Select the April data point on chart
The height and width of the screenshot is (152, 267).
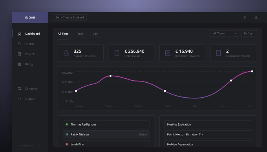coord(165,91)
